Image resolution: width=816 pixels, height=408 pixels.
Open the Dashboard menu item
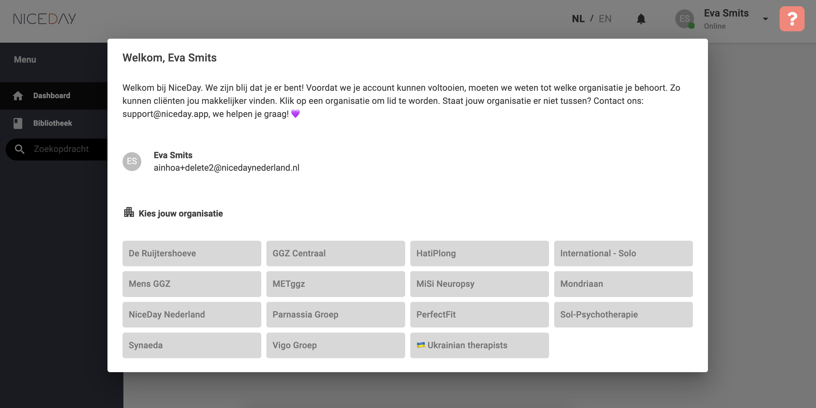point(54,96)
